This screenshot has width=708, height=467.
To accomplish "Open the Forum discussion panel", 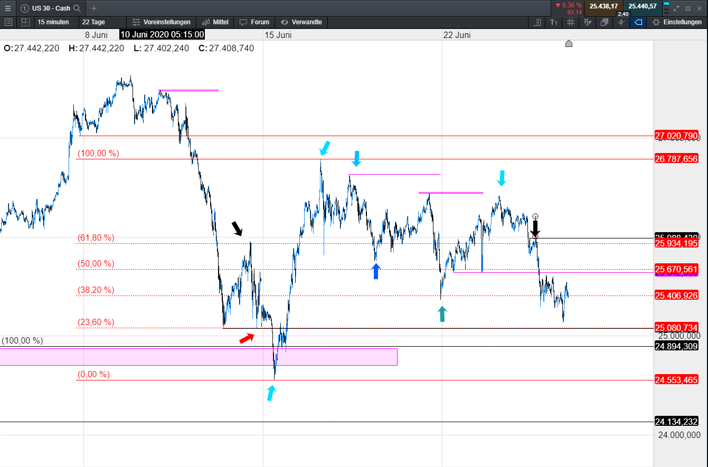I will click(254, 22).
